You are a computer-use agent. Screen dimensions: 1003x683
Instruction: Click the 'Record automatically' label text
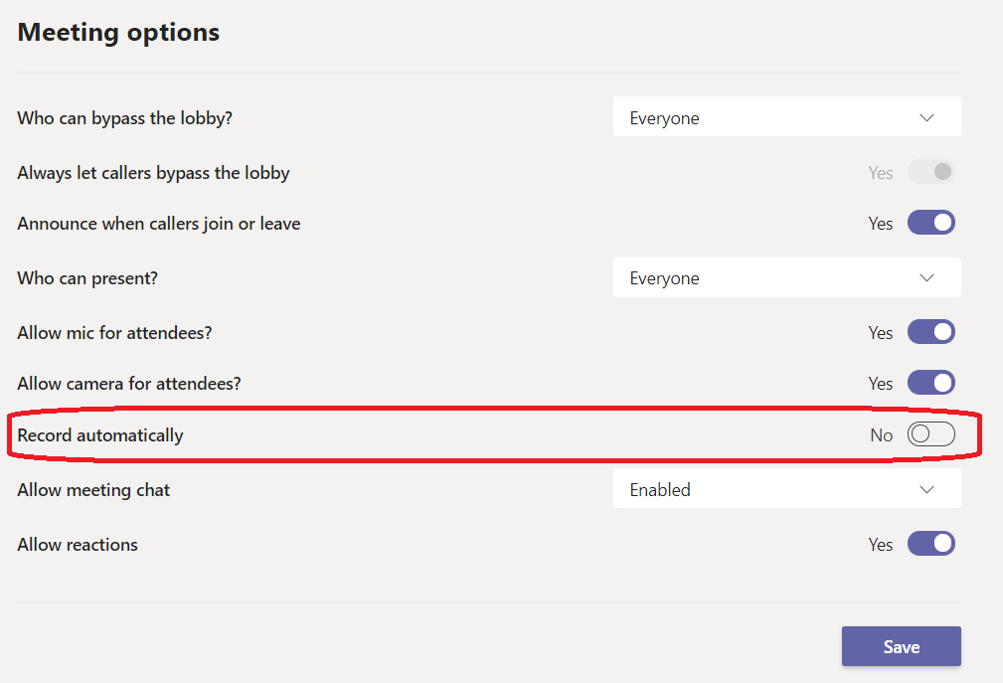tap(100, 434)
